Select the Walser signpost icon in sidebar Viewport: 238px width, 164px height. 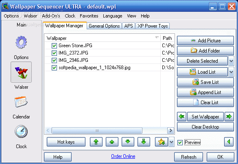pyautogui.click(x=21, y=72)
